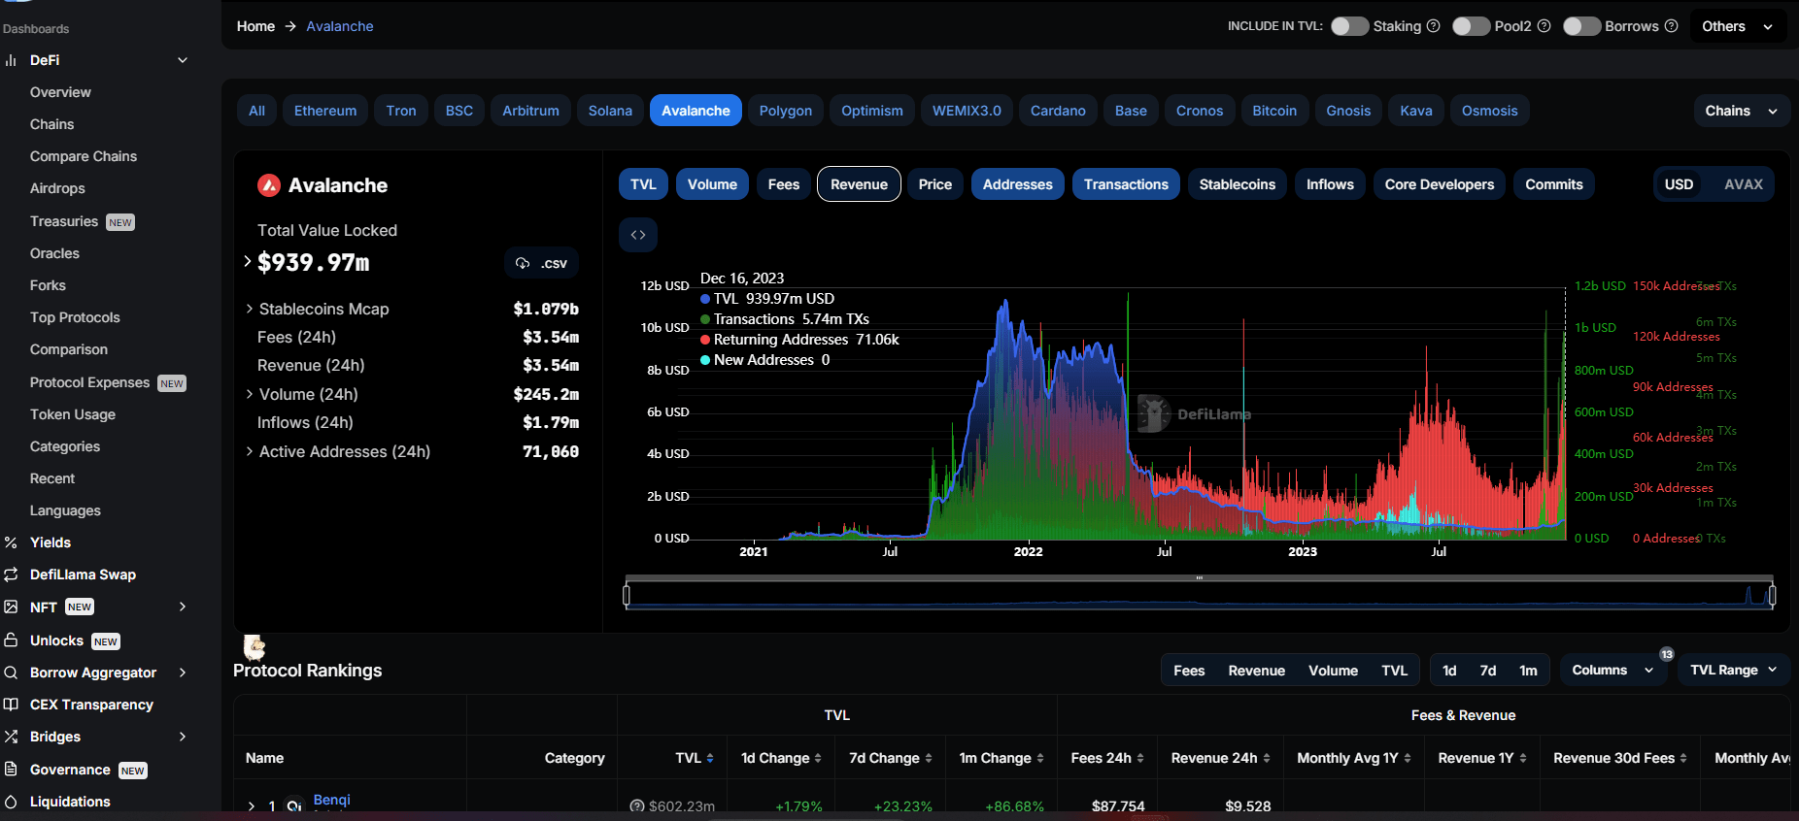Expand Stablecoins Mcap details
This screenshot has height=821, width=1799.
pos(250,309)
